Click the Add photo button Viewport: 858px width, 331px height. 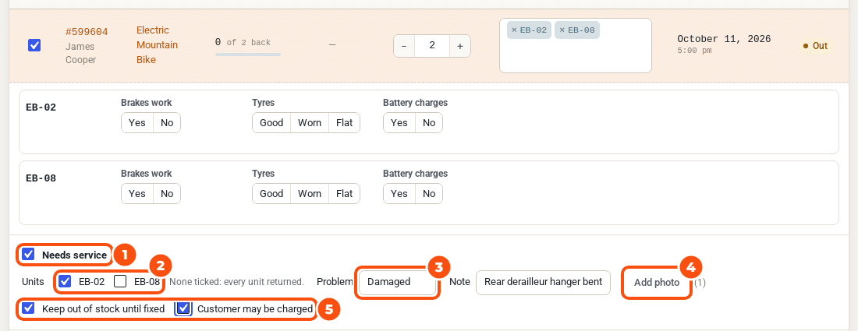[x=657, y=283]
